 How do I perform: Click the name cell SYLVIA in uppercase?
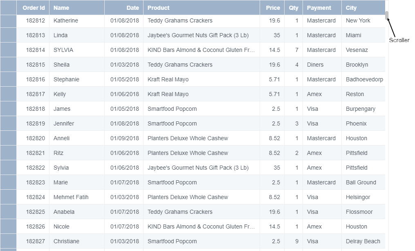[x=77, y=50]
